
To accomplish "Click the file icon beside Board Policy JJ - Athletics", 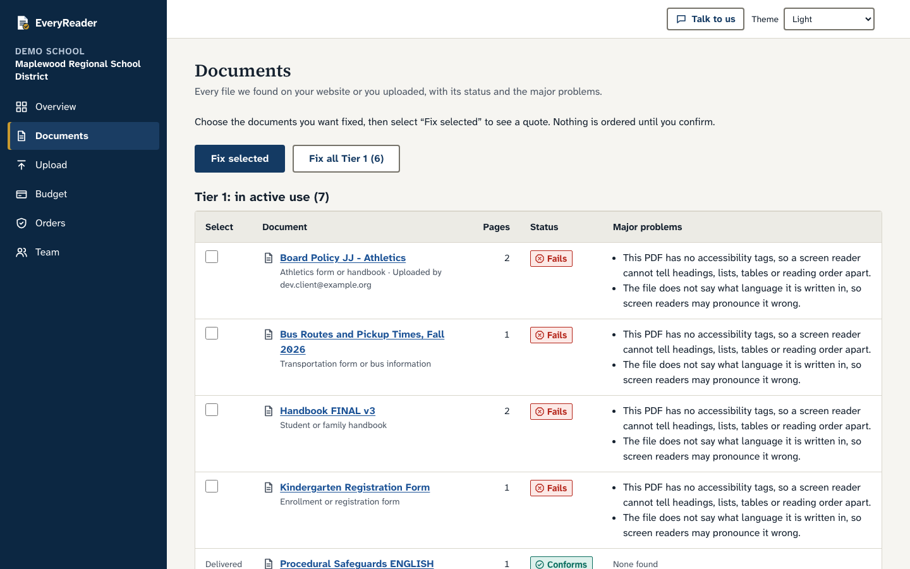I will click(269, 258).
